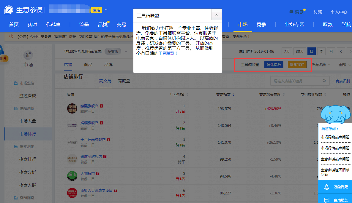
Task: Click the search magnifier in store search box
Action: 324,81
